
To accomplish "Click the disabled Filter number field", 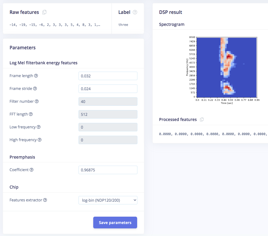I will (108, 101).
